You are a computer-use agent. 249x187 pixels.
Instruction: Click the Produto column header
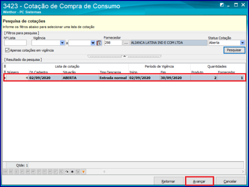pyautogui.click(x=204, y=72)
